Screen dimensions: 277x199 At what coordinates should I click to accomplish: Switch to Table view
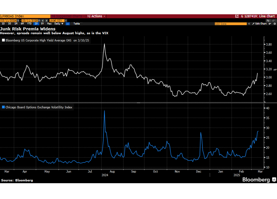click(76, 24)
